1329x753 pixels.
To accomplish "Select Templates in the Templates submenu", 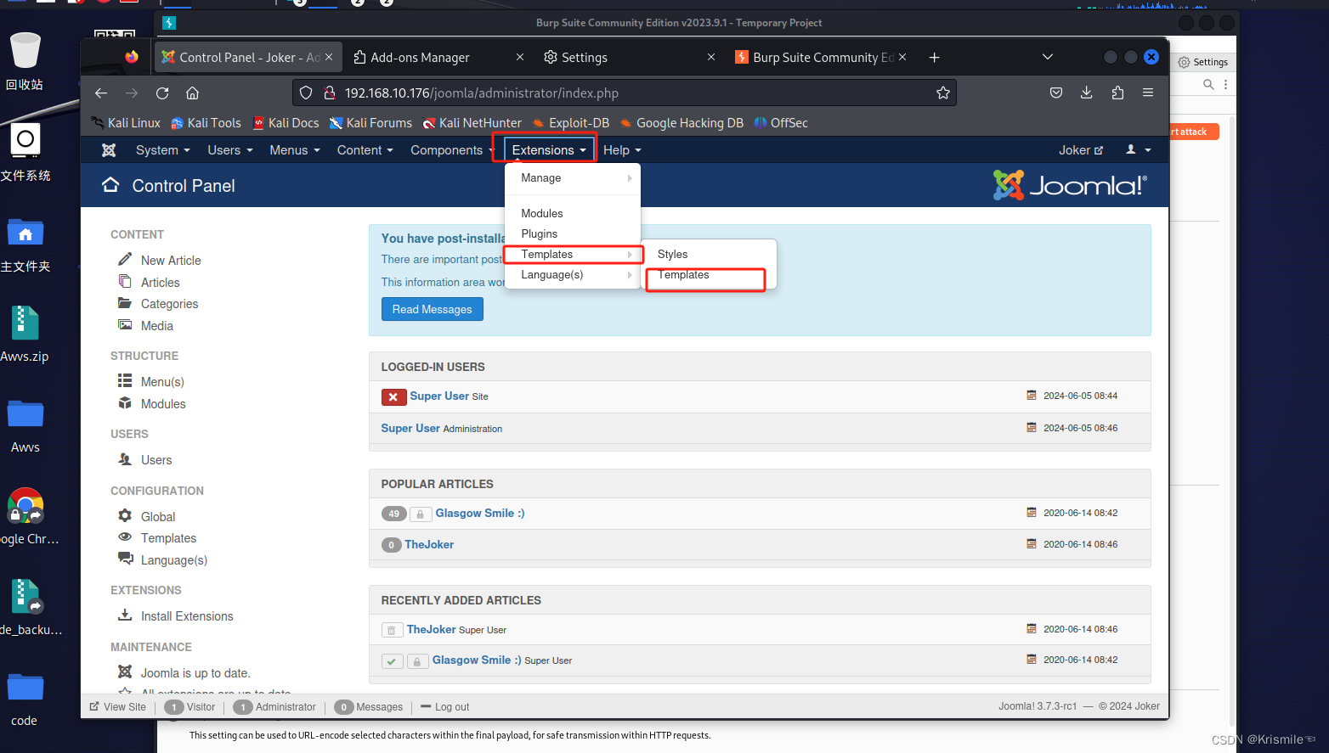I will [x=709, y=275].
